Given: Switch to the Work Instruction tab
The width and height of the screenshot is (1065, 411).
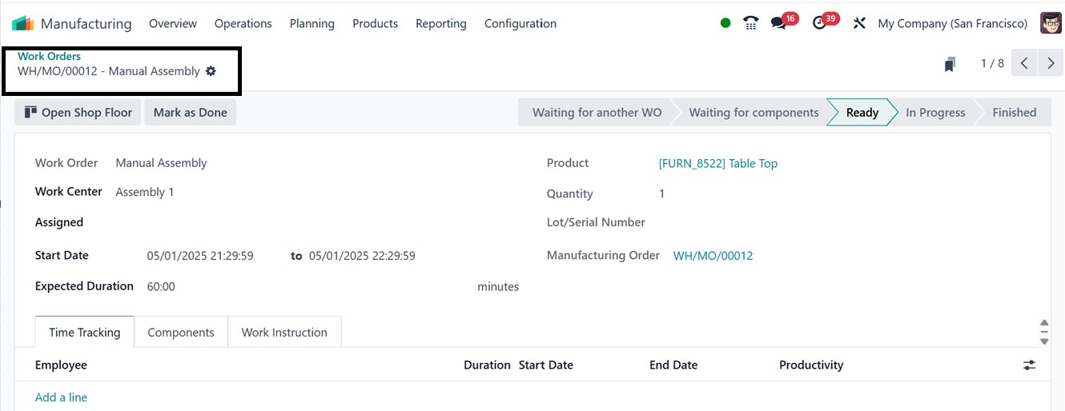Looking at the screenshot, I should coord(284,332).
